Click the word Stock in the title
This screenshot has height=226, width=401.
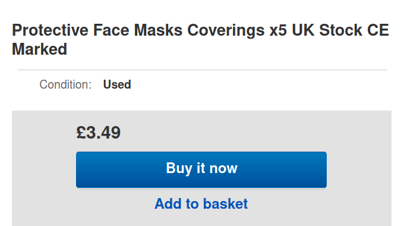click(340, 30)
